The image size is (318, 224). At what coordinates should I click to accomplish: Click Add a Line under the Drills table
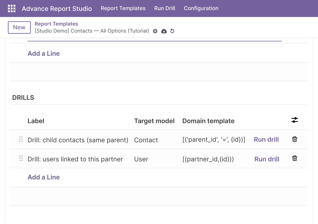[x=44, y=177]
